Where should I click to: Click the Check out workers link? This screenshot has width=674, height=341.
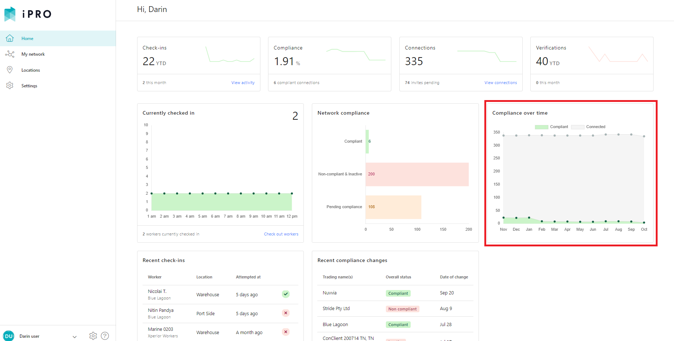[281, 234]
